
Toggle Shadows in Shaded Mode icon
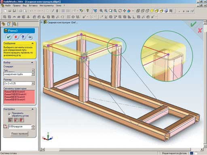[166, 10]
